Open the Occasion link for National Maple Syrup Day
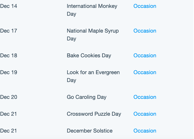The width and height of the screenshot is (194, 139). click(145, 31)
